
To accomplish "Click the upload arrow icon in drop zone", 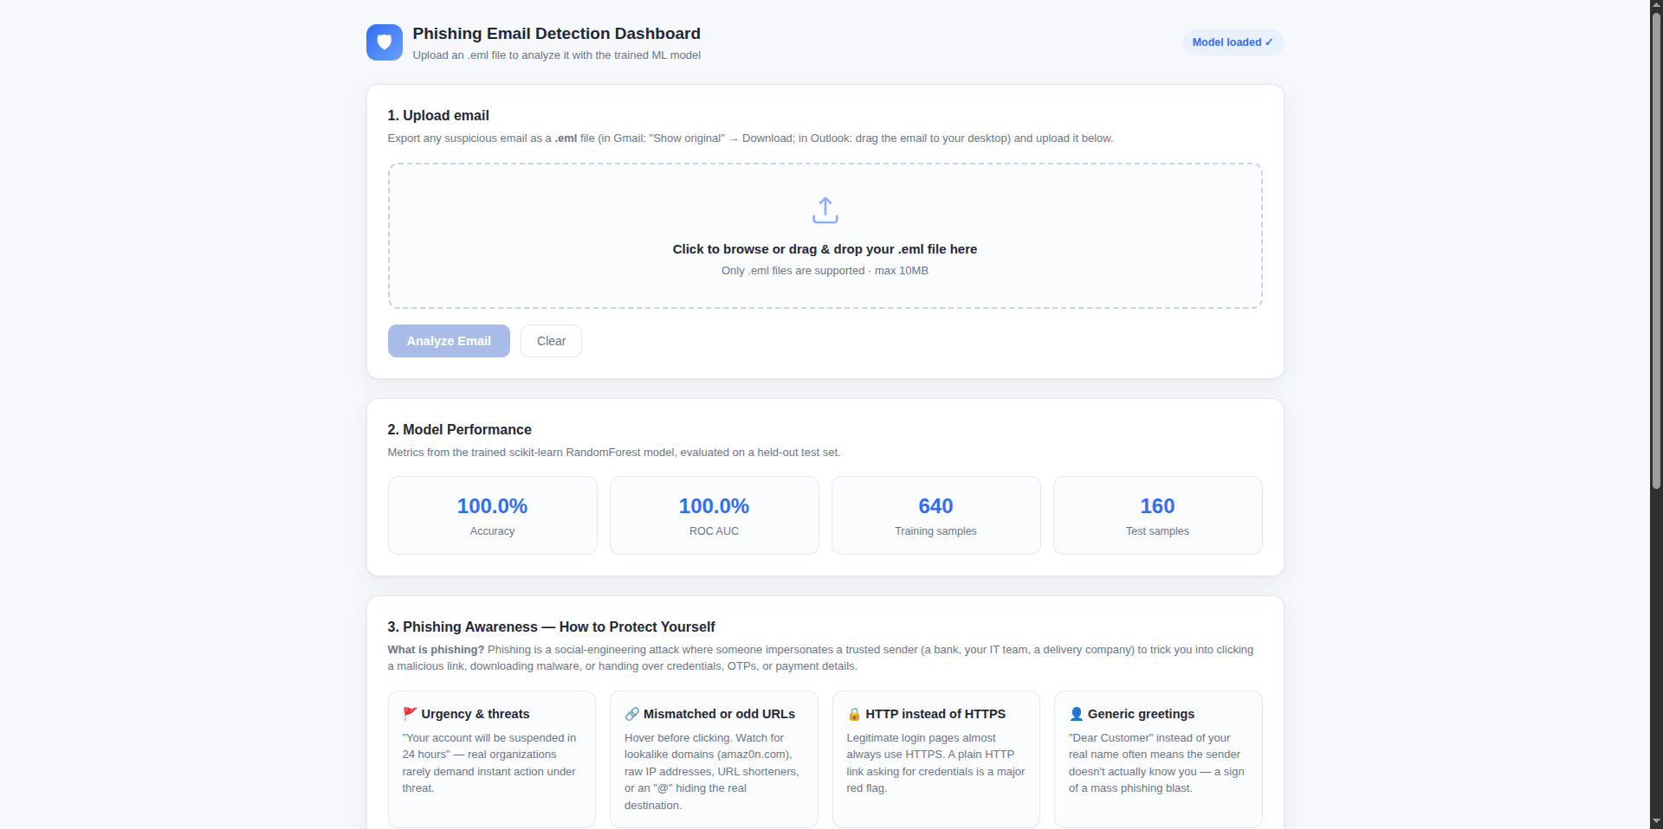I will click(x=825, y=210).
